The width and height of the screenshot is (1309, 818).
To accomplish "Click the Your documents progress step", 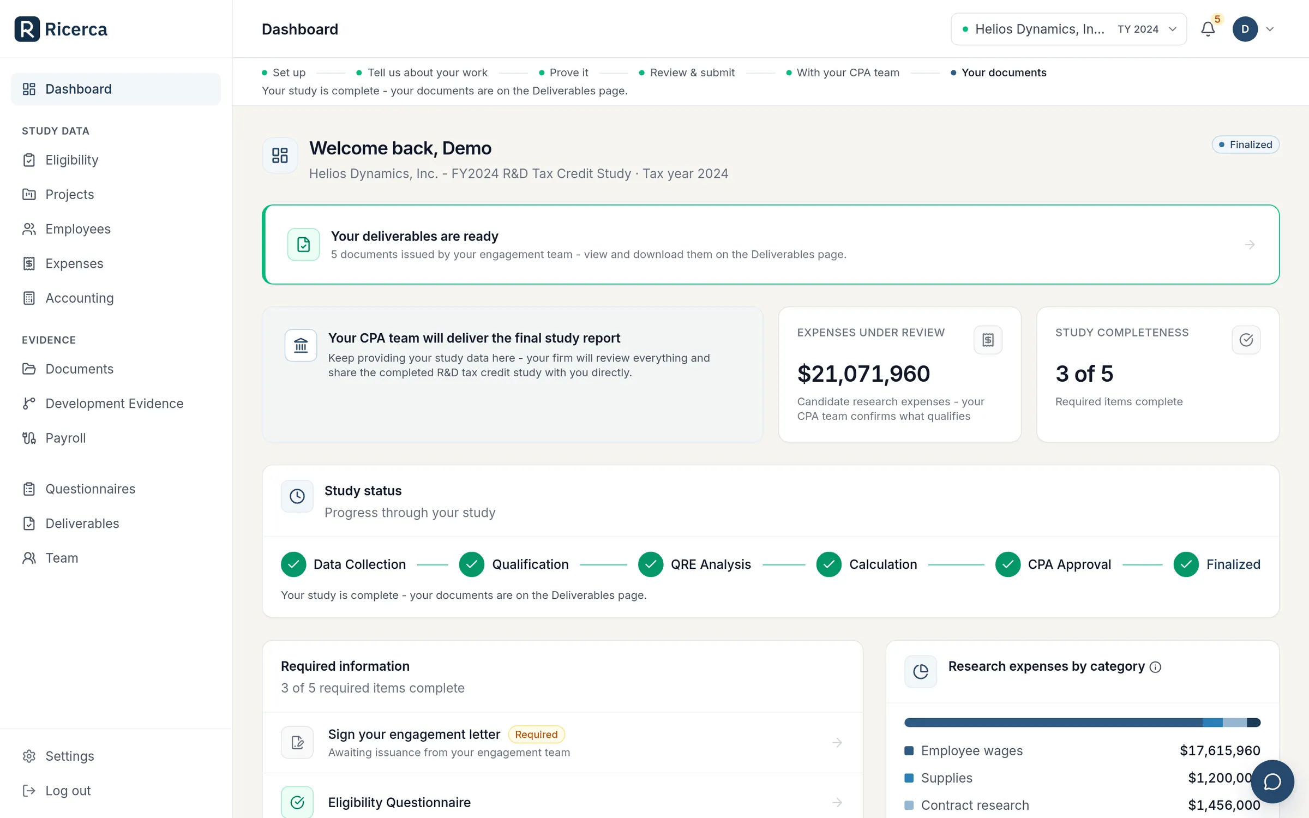I will pyautogui.click(x=998, y=73).
